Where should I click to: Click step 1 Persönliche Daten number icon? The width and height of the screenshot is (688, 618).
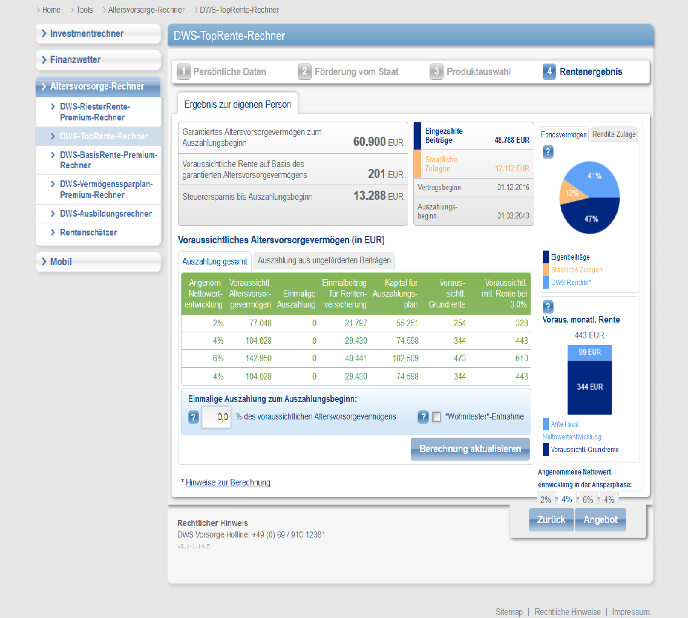point(183,71)
